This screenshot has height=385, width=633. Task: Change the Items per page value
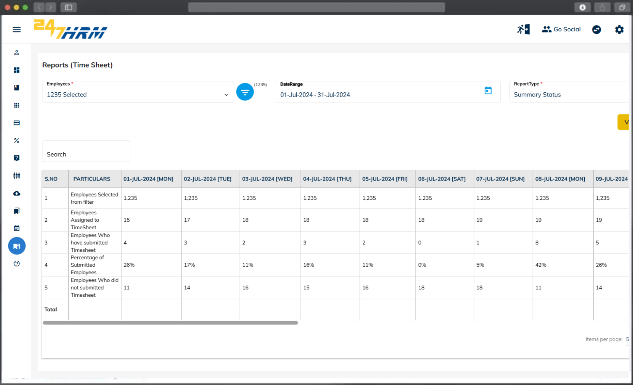pyautogui.click(x=627, y=339)
